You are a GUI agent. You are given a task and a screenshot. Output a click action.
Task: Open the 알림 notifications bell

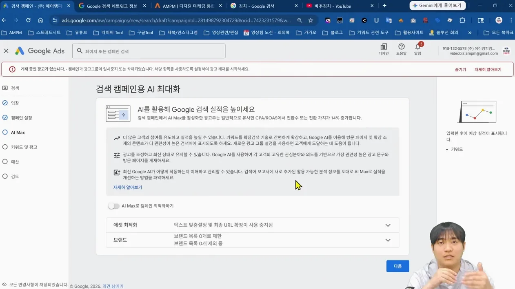[x=418, y=47]
